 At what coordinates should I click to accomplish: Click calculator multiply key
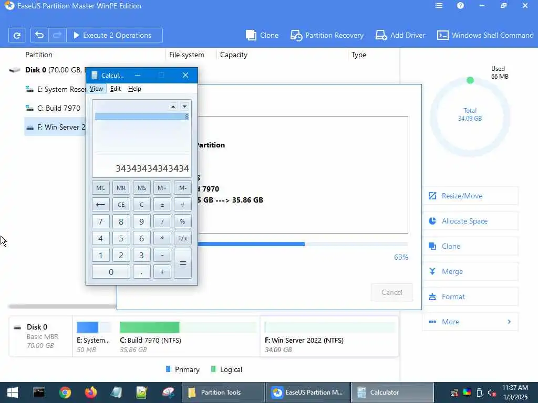click(162, 238)
